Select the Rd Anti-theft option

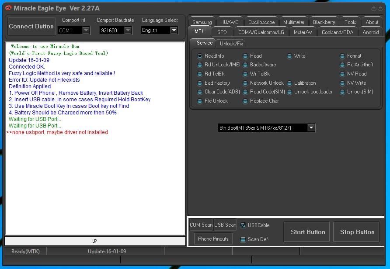click(356, 65)
